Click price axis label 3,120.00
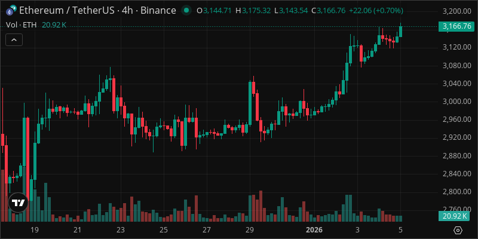This screenshot has width=478, height=239. pos(456,47)
